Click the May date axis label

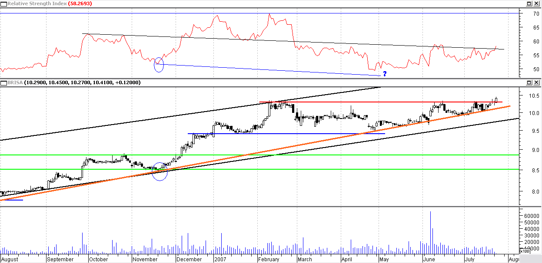point(384,260)
